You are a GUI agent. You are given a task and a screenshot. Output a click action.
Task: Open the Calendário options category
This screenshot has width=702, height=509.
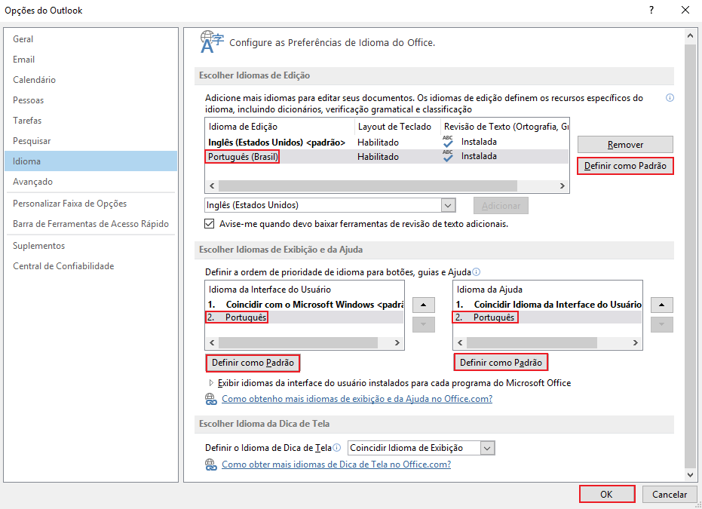click(x=91, y=80)
